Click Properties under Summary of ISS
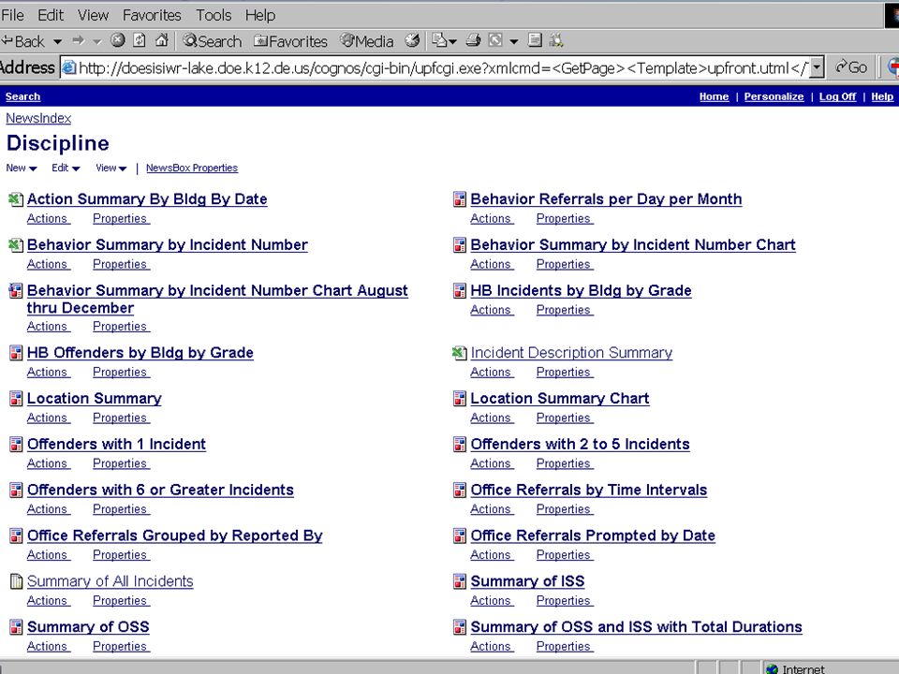899x674 pixels. point(564,601)
